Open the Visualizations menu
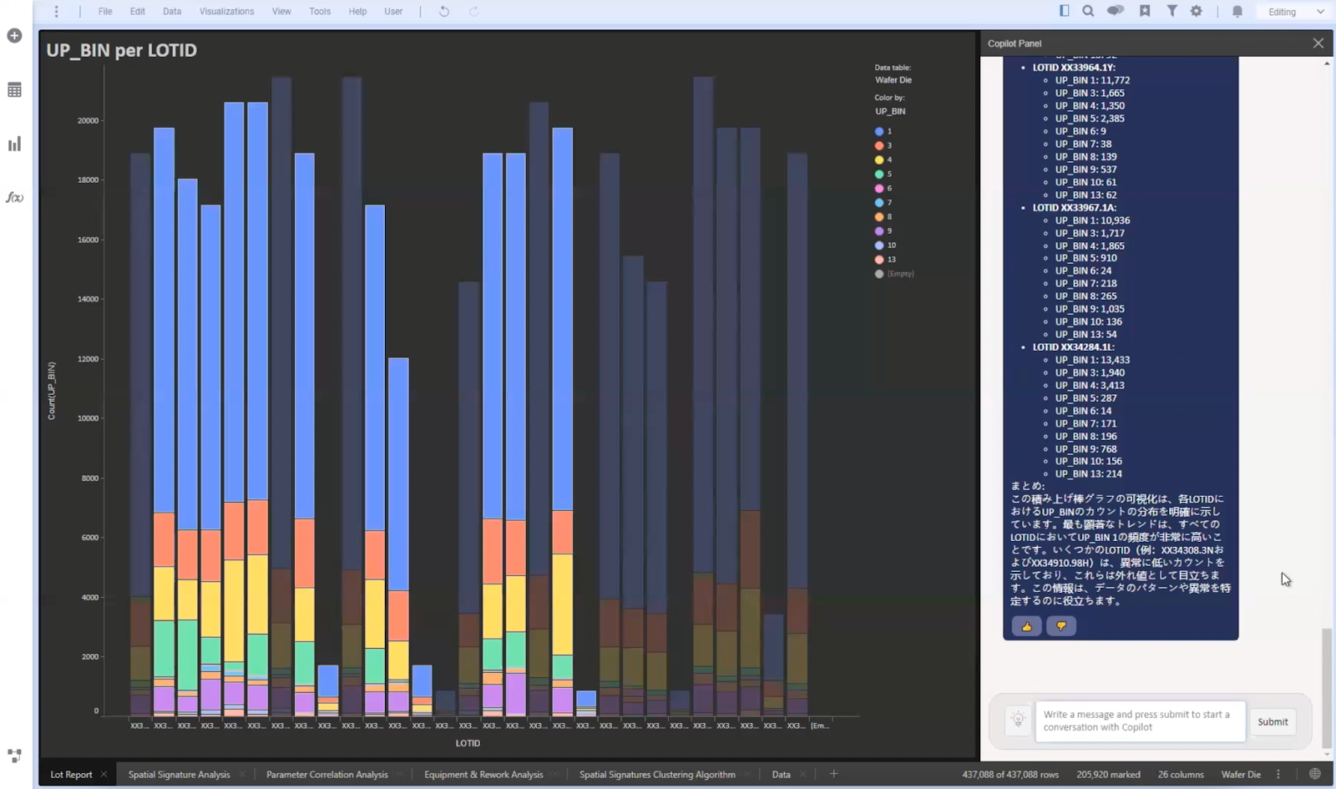The height and width of the screenshot is (789, 1336). tap(226, 12)
